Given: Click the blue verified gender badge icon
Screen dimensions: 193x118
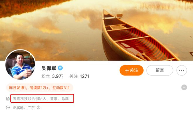Looking at the screenshot, I should pyautogui.click(x=60, y=68).
